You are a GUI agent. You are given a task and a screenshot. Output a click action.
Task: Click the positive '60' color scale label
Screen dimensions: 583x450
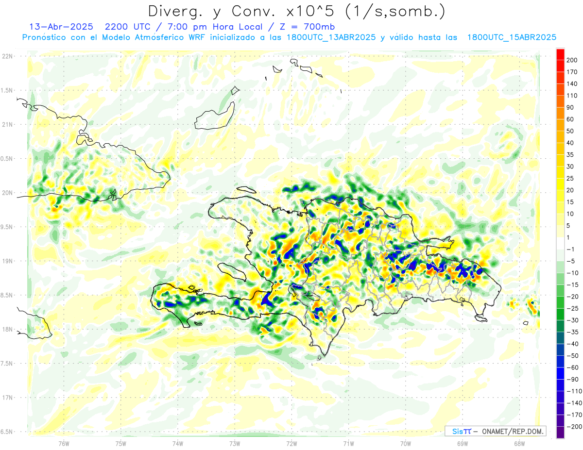[571, 119]
